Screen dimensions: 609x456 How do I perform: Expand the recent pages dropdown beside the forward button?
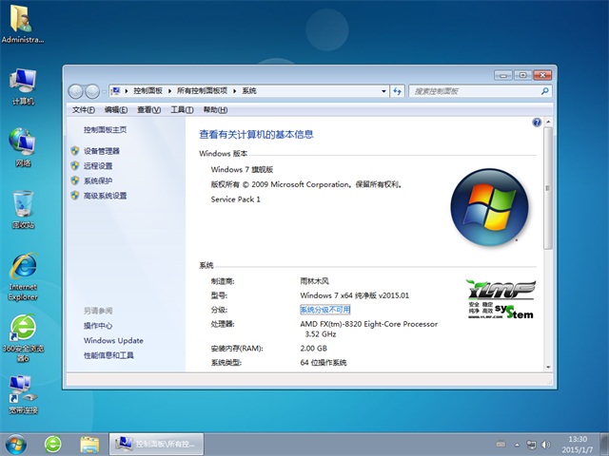[x=104, y=91]
